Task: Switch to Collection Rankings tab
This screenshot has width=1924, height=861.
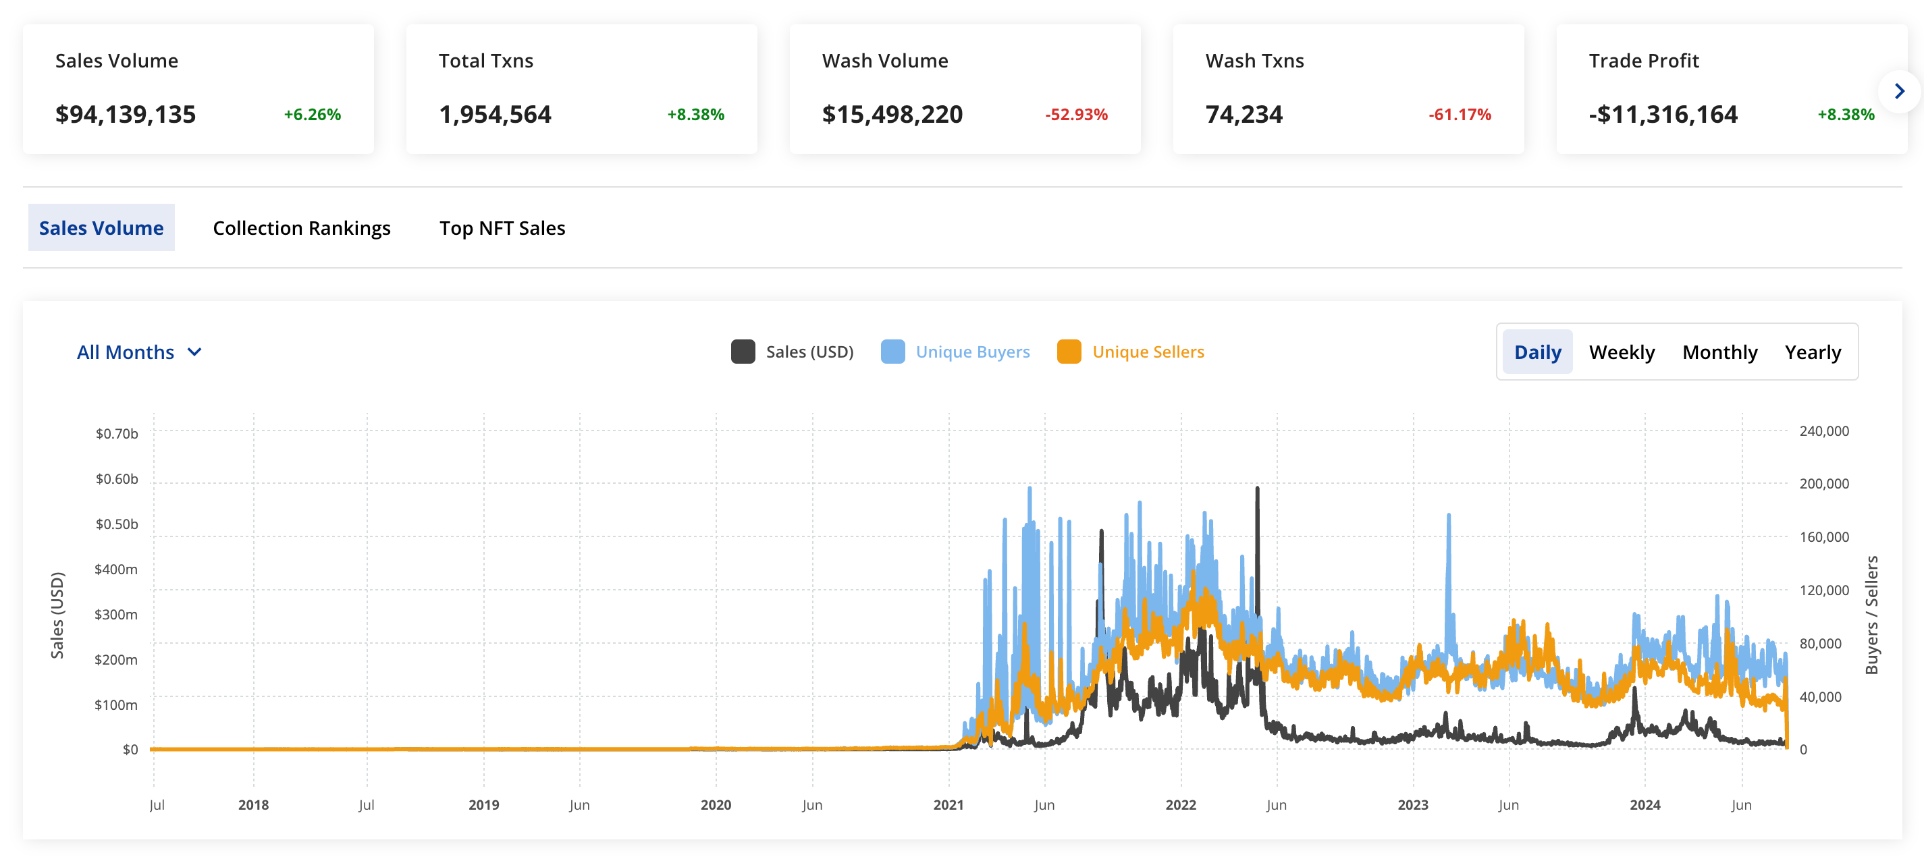Action: tap(301, 228)
